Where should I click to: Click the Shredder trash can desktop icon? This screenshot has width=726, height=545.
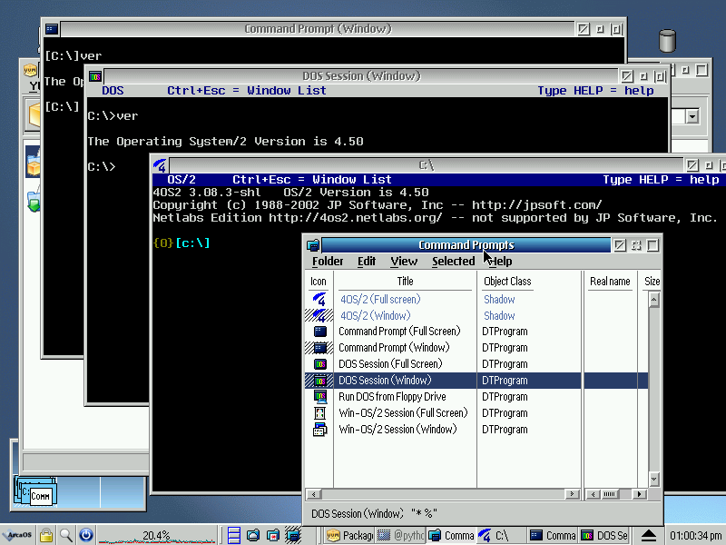[667, 40]
